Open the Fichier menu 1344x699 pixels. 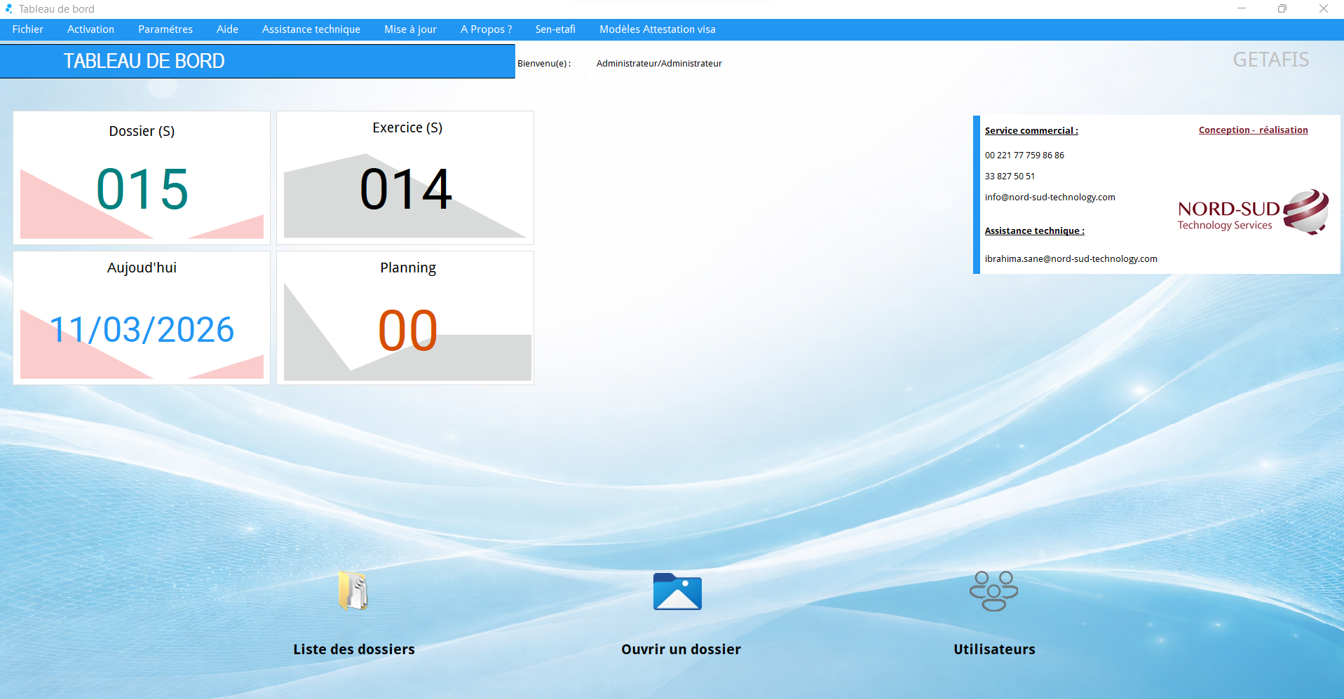[x=28, y=29]
